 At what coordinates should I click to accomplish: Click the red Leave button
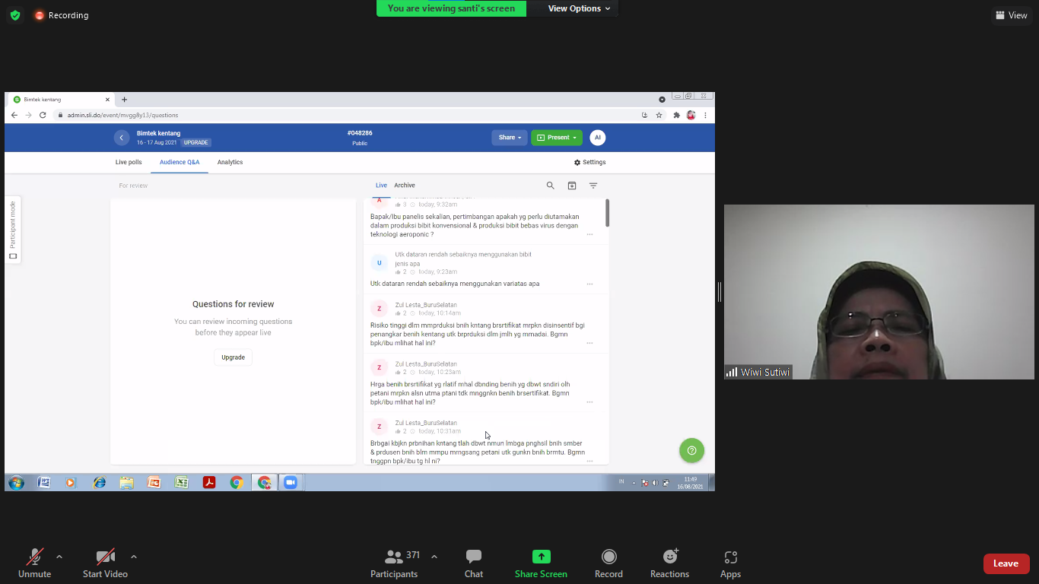(1006, 563)
